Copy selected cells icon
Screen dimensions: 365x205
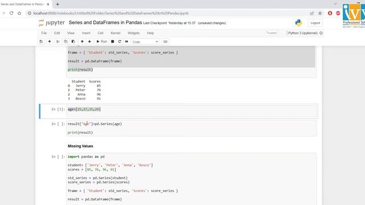pyautogui.click(x=66, y=42)
